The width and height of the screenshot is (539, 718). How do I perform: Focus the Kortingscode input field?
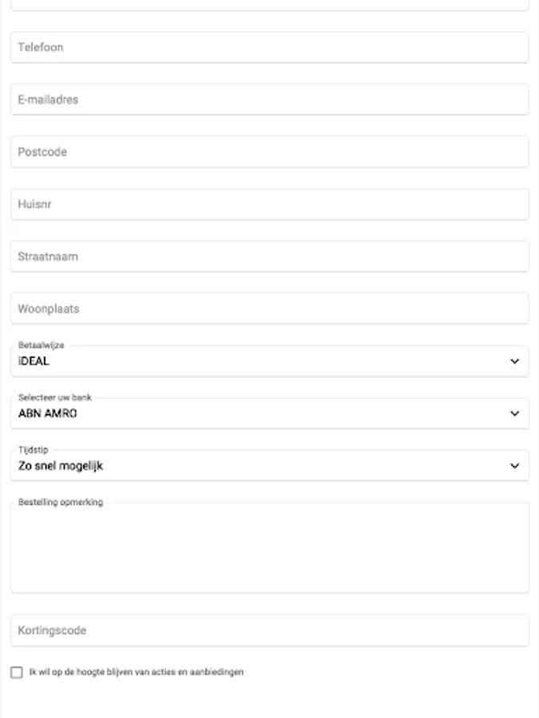tap(269, 630)
